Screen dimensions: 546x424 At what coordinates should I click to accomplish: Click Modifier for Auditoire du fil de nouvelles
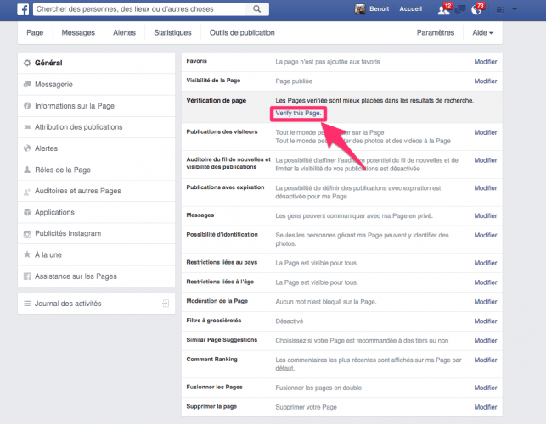(486, 160)
